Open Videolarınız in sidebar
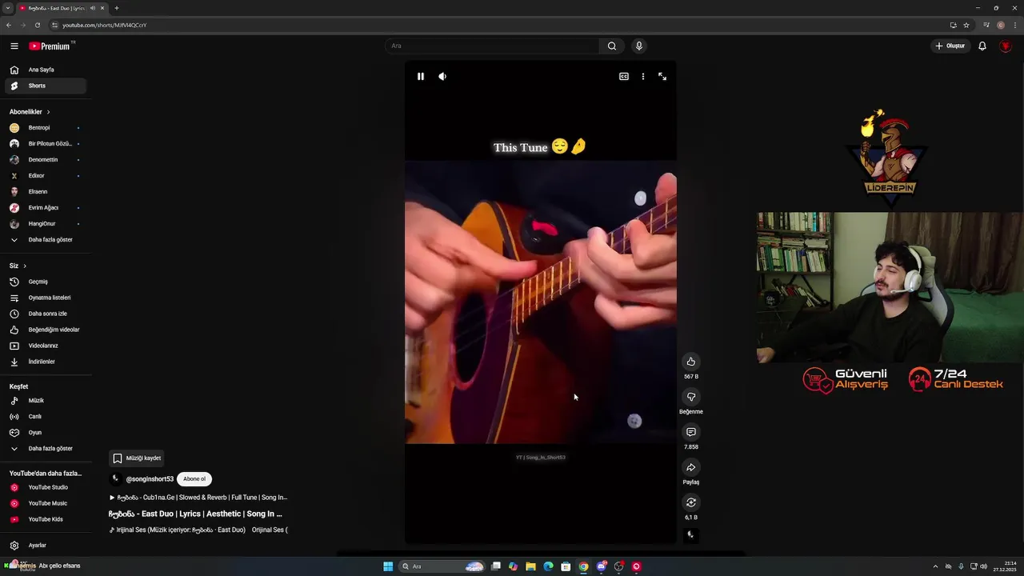 [x=45, y=346]
